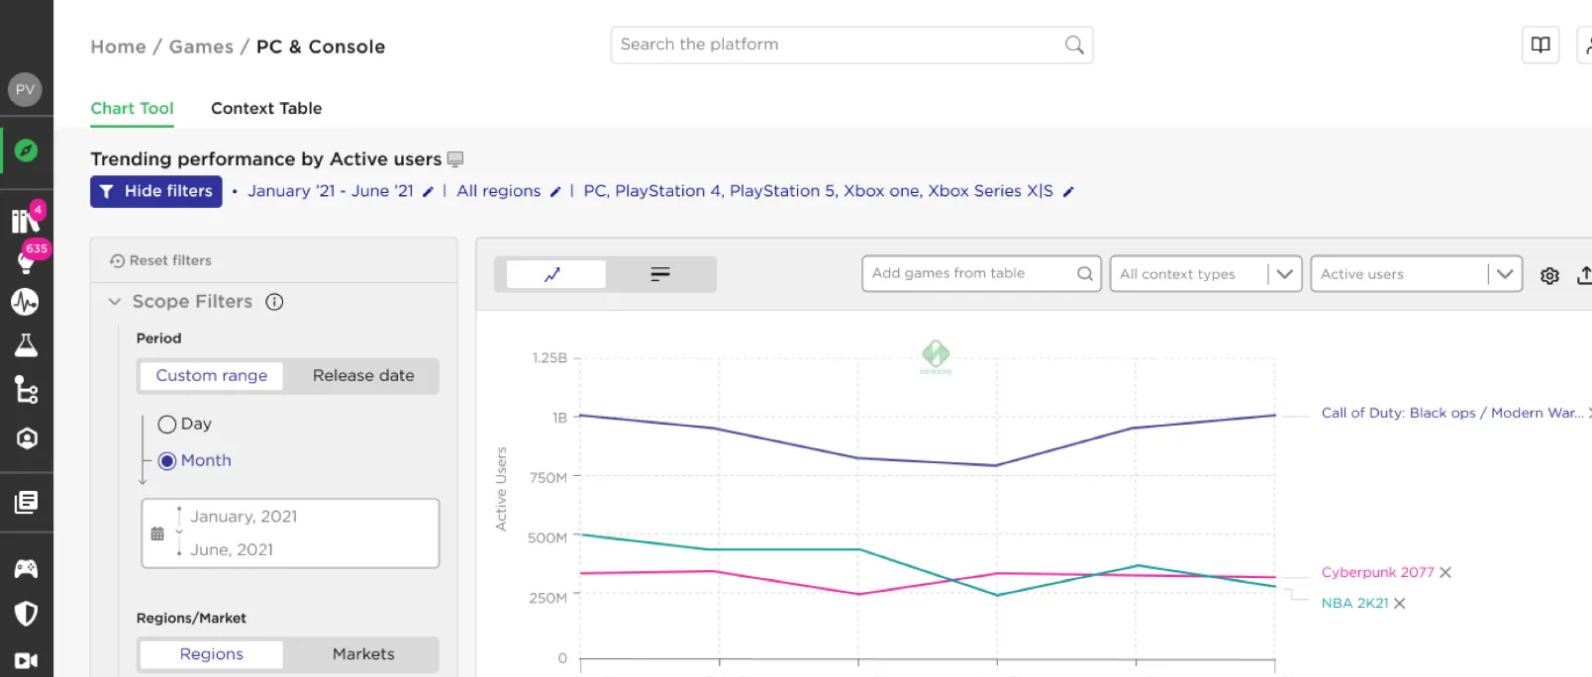
Task: Click the search magnifier icon in platform search
Action: (1074, 45)
